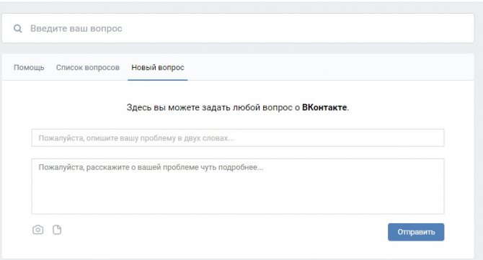Click the short problem description field
Screen dimensions: 483x260
(x=238, y=138)
